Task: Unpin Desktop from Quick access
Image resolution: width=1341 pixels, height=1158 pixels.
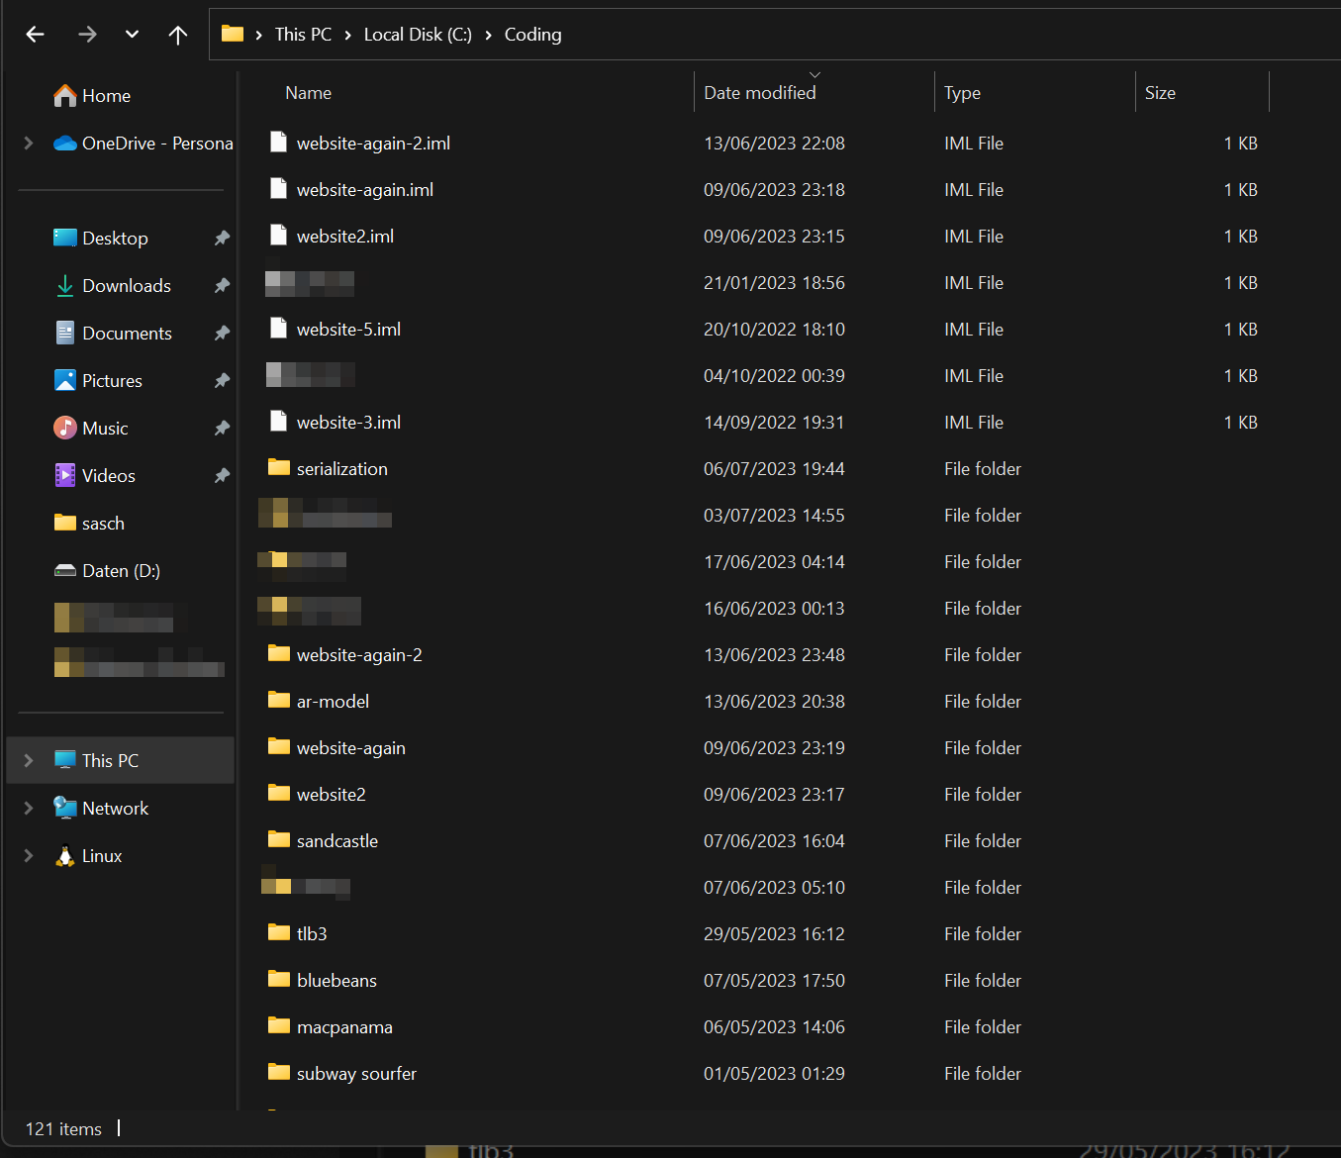Action: (x=222, y=238)
